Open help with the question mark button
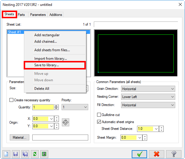 tap(174, 154)
